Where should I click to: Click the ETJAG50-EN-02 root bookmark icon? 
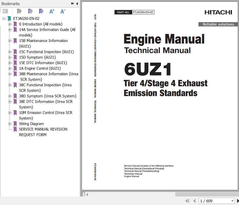click(9, 19)
